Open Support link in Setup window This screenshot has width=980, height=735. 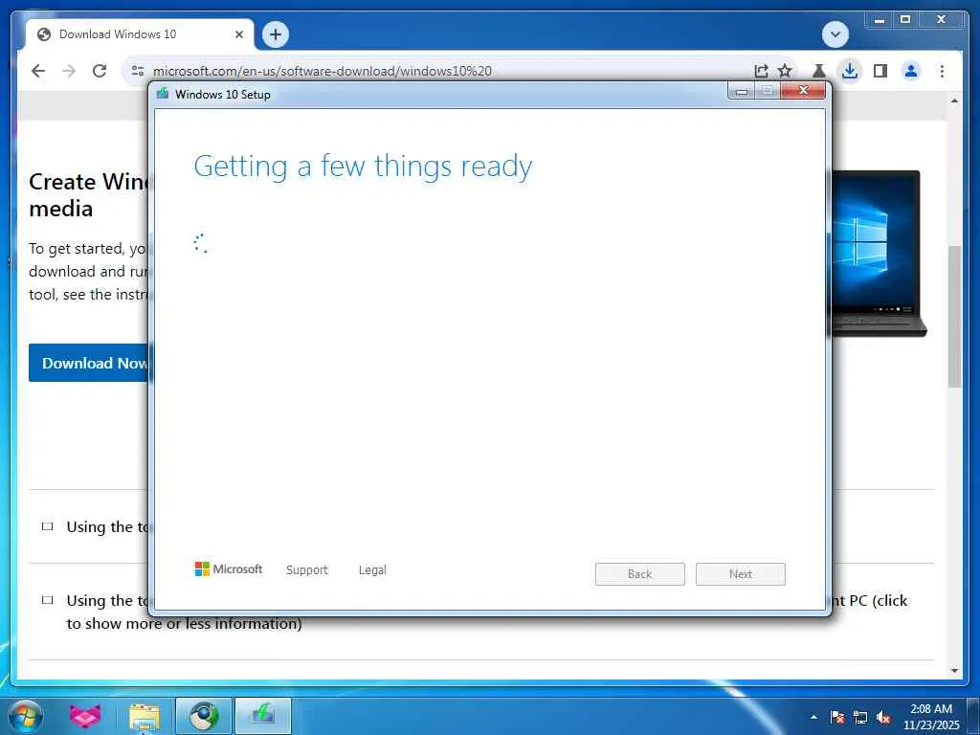pos(307,569)
